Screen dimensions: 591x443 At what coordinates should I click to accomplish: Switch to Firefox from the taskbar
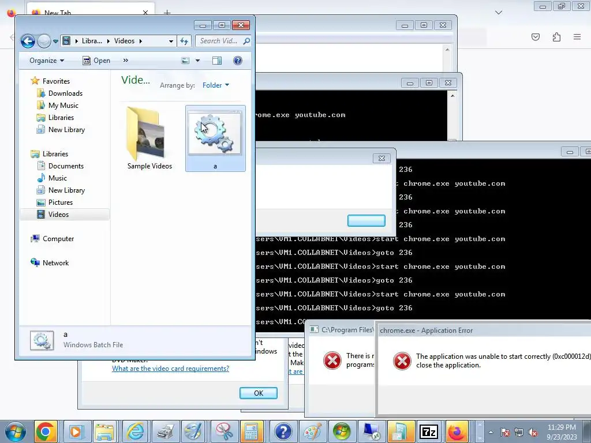[x=457, y=431]
